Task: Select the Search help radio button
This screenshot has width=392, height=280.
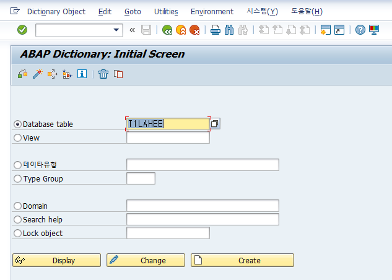Action: coord(17,219)
